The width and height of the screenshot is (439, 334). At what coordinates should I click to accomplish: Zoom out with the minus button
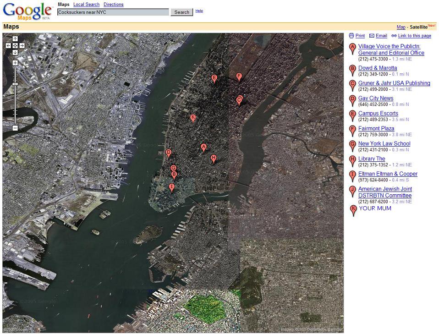(x=15, y=128)
